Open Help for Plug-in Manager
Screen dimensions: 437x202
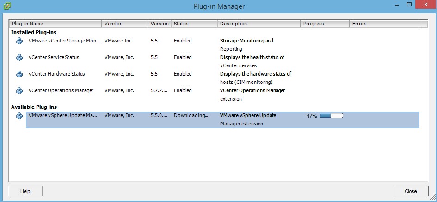[25, 191]
